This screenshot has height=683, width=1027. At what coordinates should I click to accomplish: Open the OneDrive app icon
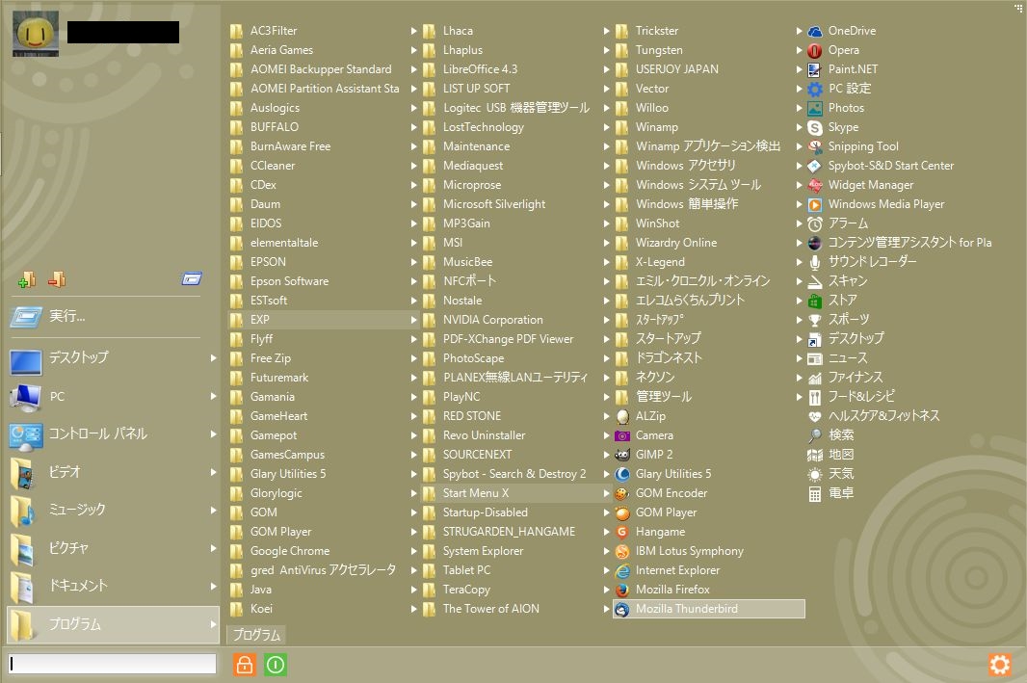click(815, 31)
